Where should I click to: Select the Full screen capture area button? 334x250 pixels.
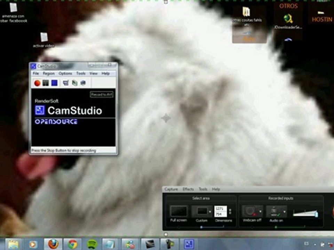(x=179, y=211)
